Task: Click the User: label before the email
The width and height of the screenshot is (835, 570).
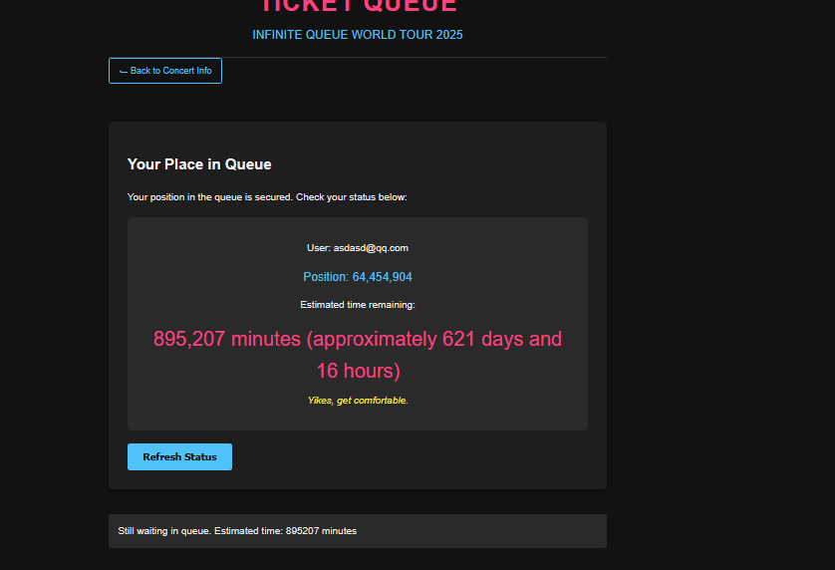Action: 319,248
